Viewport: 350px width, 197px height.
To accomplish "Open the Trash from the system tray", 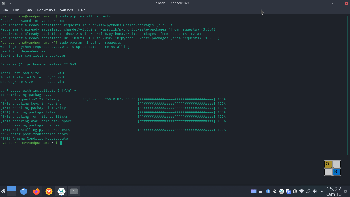I will coord(261,191).
